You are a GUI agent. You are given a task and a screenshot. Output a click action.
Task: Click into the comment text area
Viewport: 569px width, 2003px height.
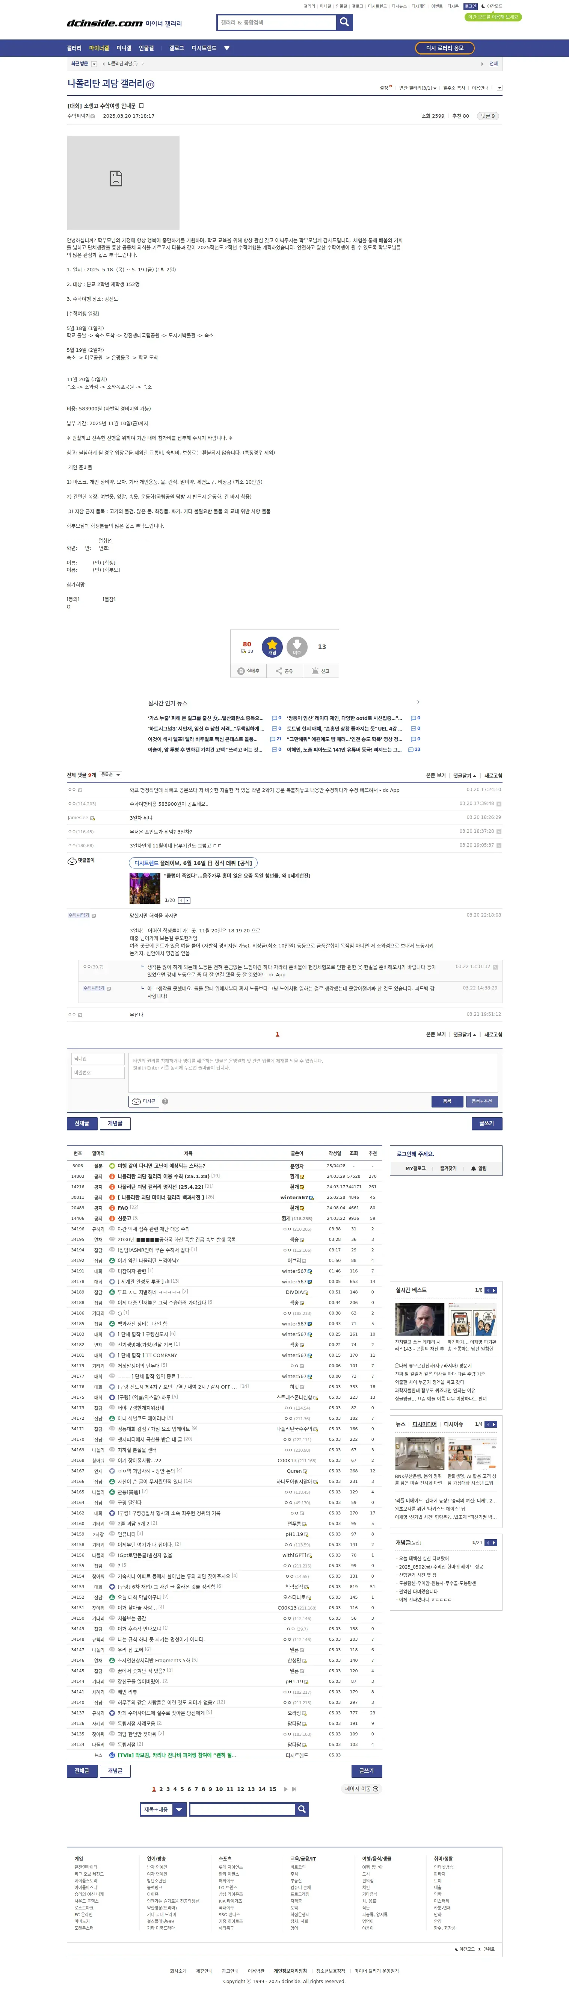coord(312,1072)
